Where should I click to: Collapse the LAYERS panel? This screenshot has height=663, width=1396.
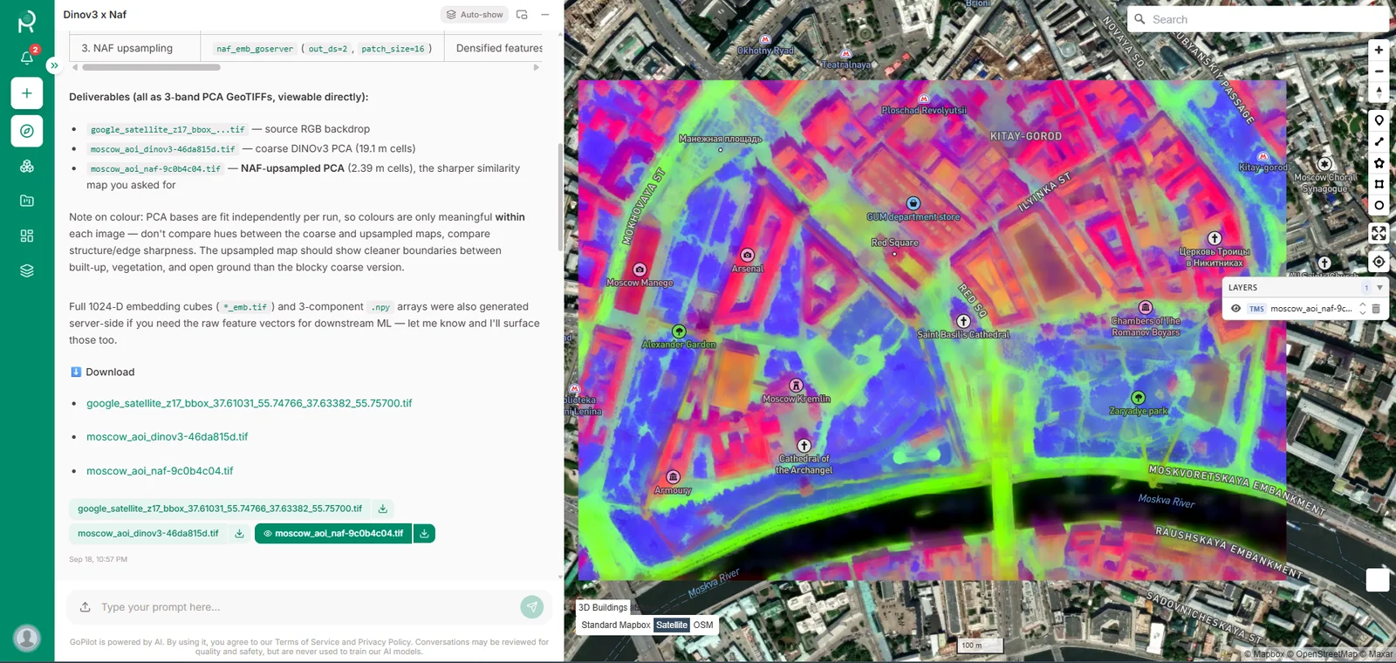[1379, 288]
